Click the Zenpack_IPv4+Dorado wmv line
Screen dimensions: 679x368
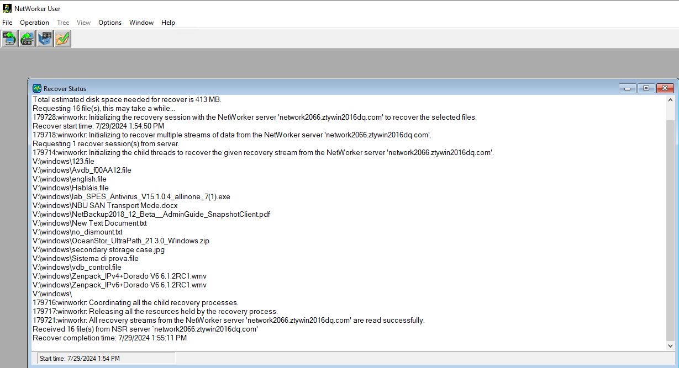pos(119,276)
